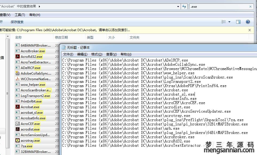Viewport: 257px width, 155px height.
Task: Select the PrintInf64.exe file icon
Action: [18, 101]
